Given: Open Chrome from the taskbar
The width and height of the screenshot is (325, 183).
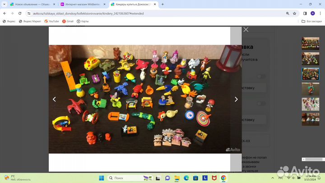Looking at the screenshot, I should [223, 178].
